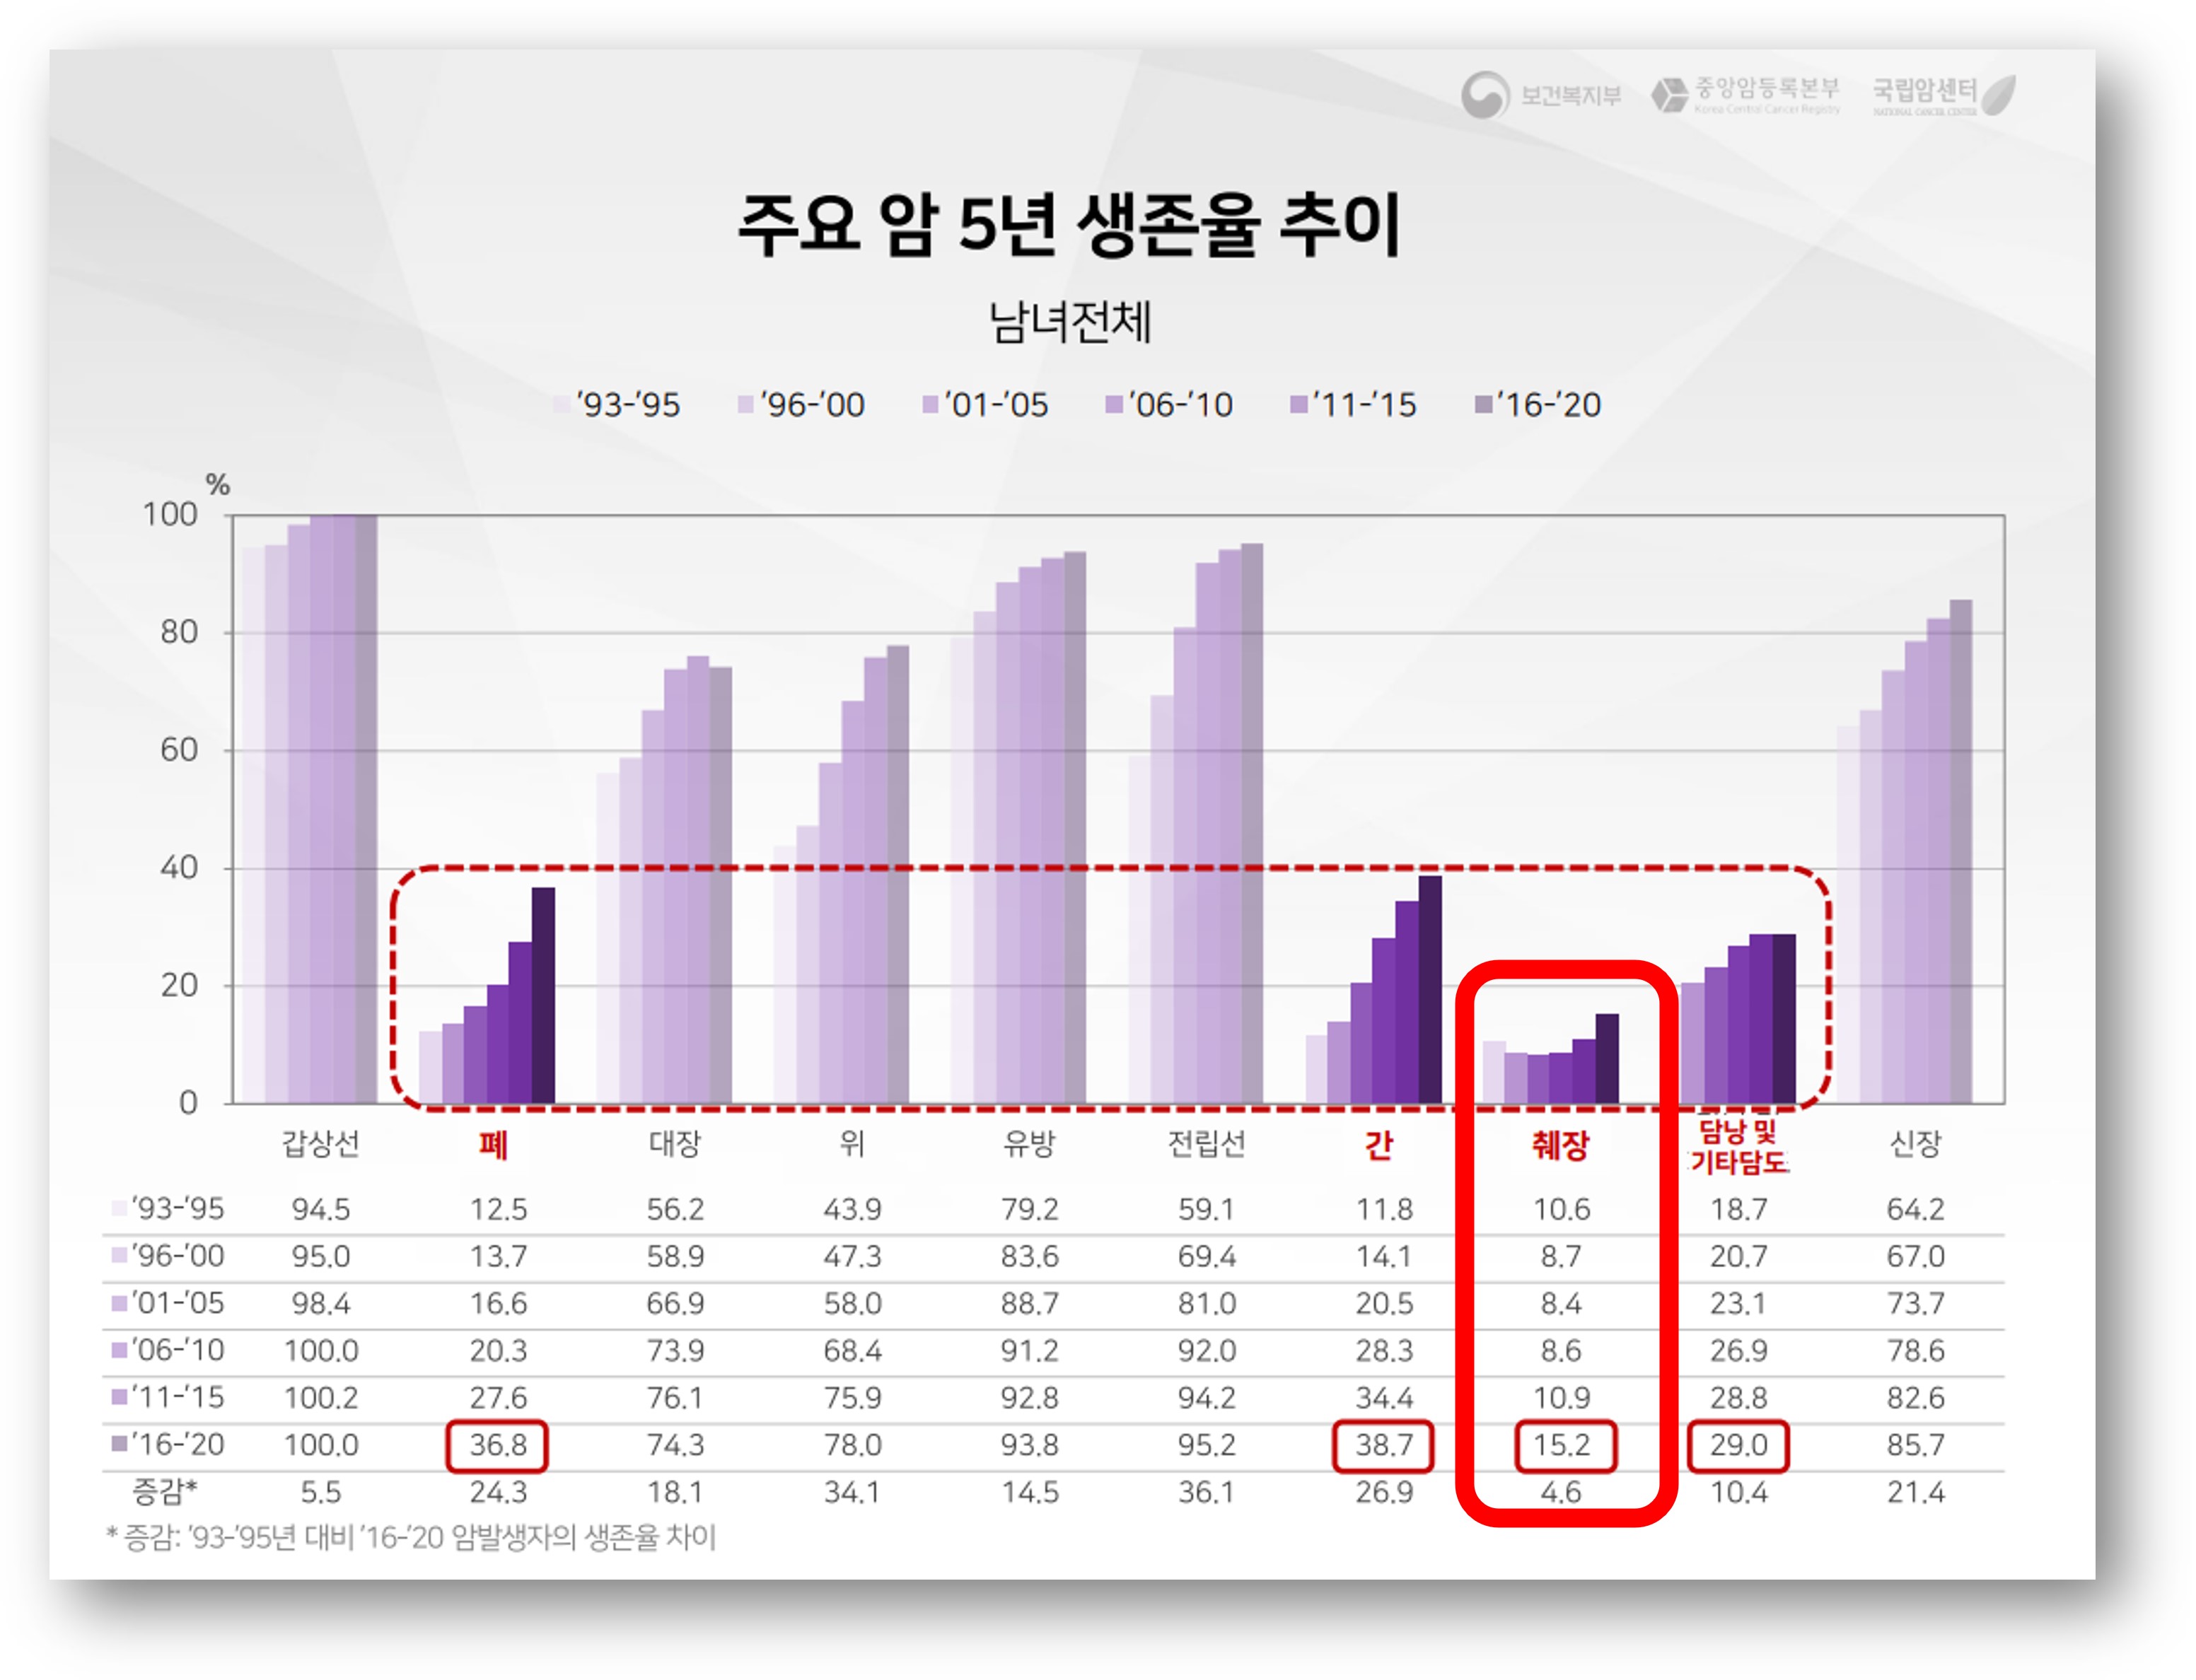Screen dimensions: 2196x1680
Task: Click the red 췌장 category label
Action: (1560, 1144)
